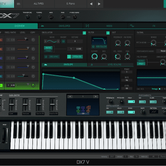Click the Mod wheel
Viewport: 166px width, 166px height.
[4, 135]
